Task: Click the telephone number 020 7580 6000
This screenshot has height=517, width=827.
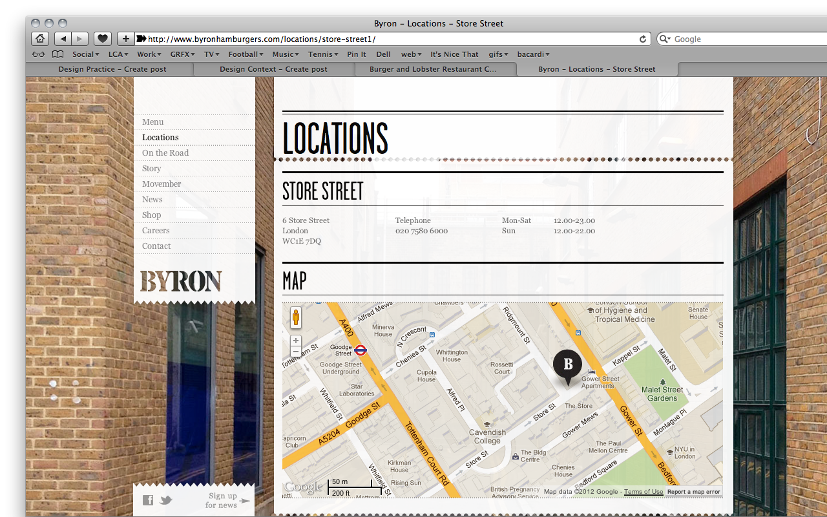Action: click(x=421, y=231)
